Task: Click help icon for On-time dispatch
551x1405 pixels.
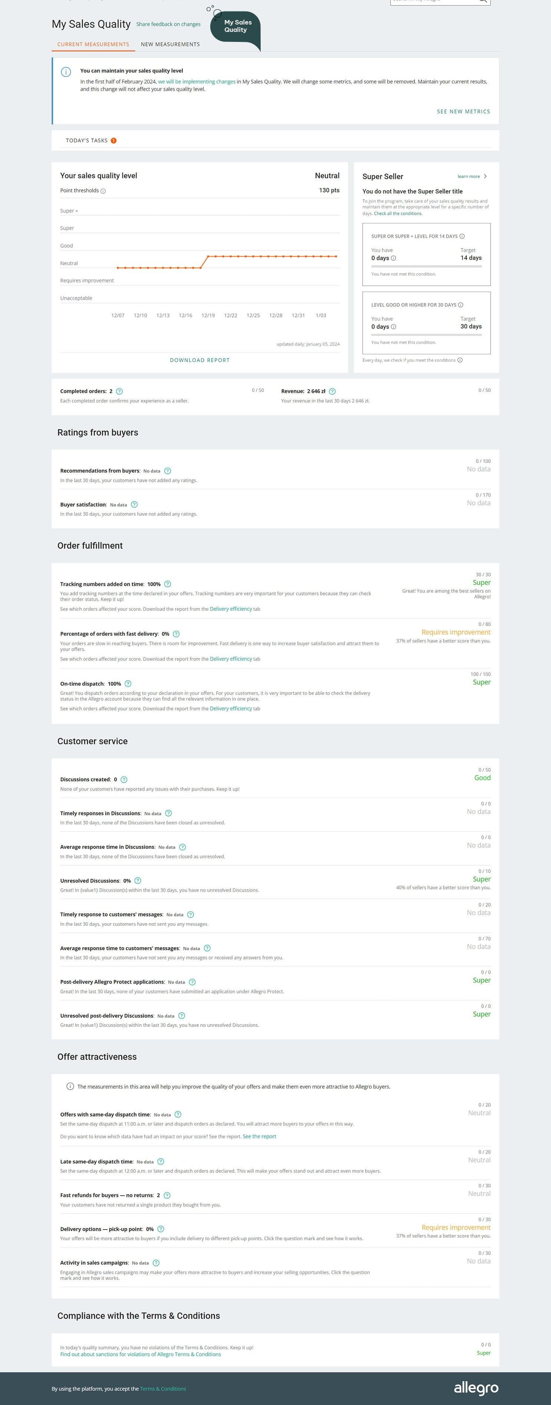Action: click(128, 683)
